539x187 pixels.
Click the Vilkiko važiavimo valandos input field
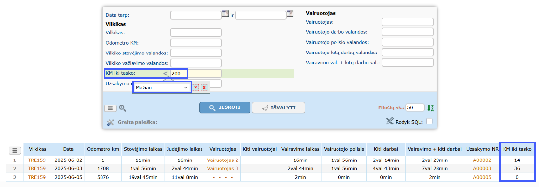[196, 63]
